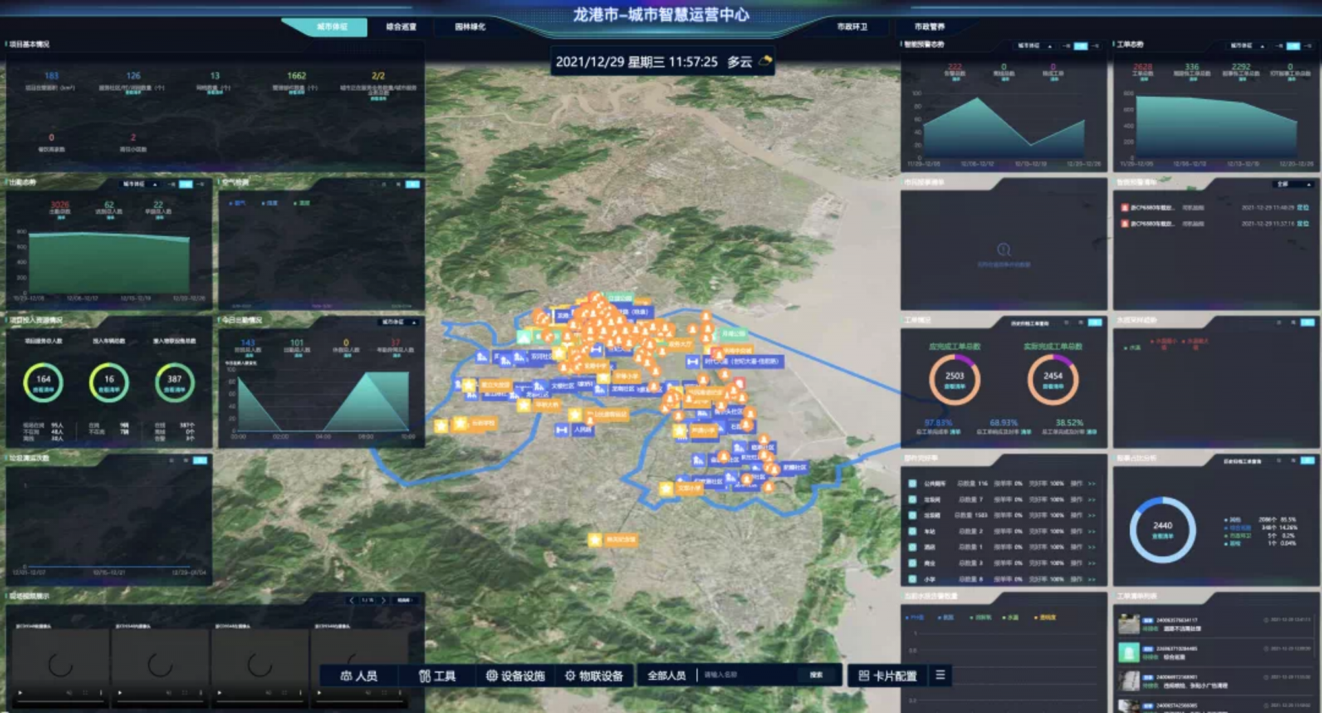This screenshot has width=1322, height=713.
Task: Open details arrows for 小学 row
Action: click(1091, 579)
